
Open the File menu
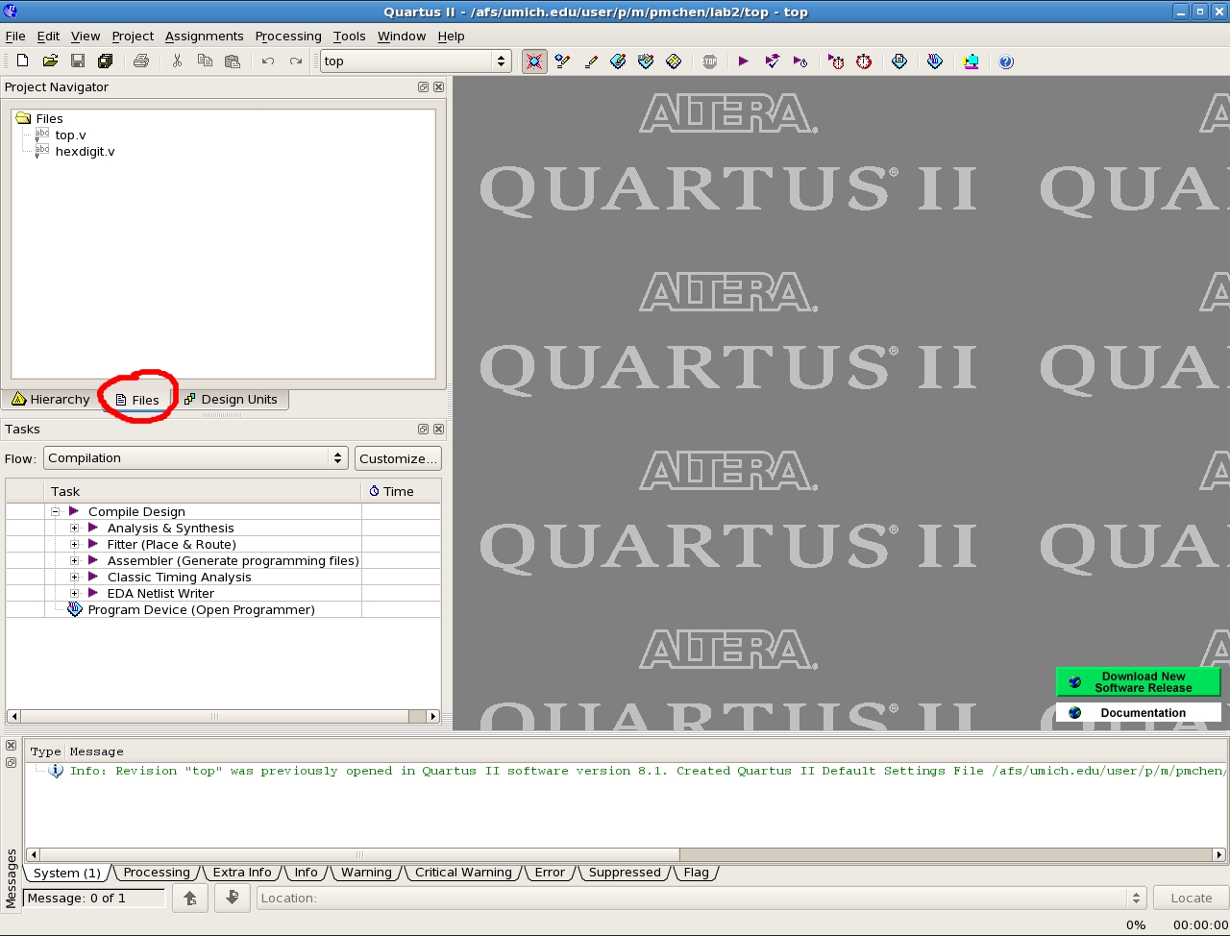coord(15,36)
